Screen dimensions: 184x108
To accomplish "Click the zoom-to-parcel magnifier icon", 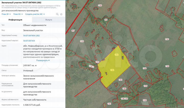I will [x=57, y=14].
